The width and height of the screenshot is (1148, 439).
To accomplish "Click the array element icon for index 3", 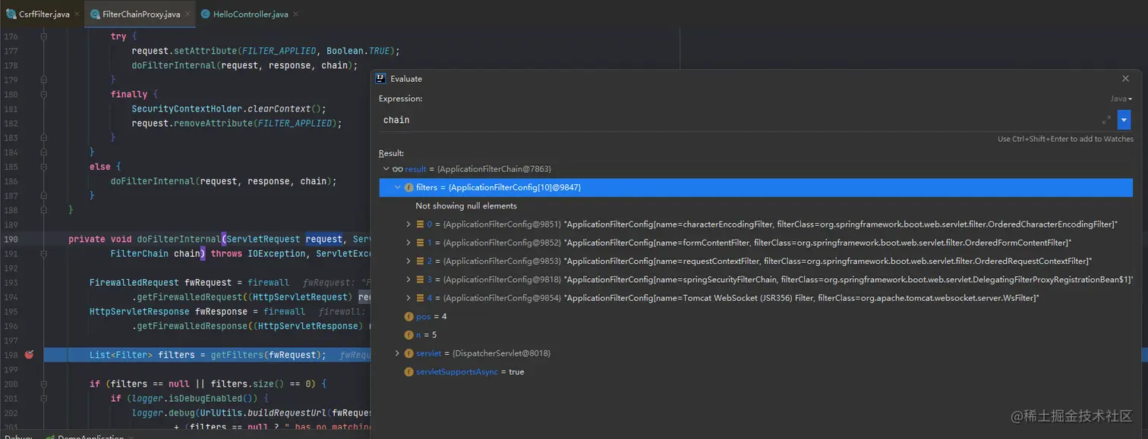I will pyautogui.click(x=420, y=280).
